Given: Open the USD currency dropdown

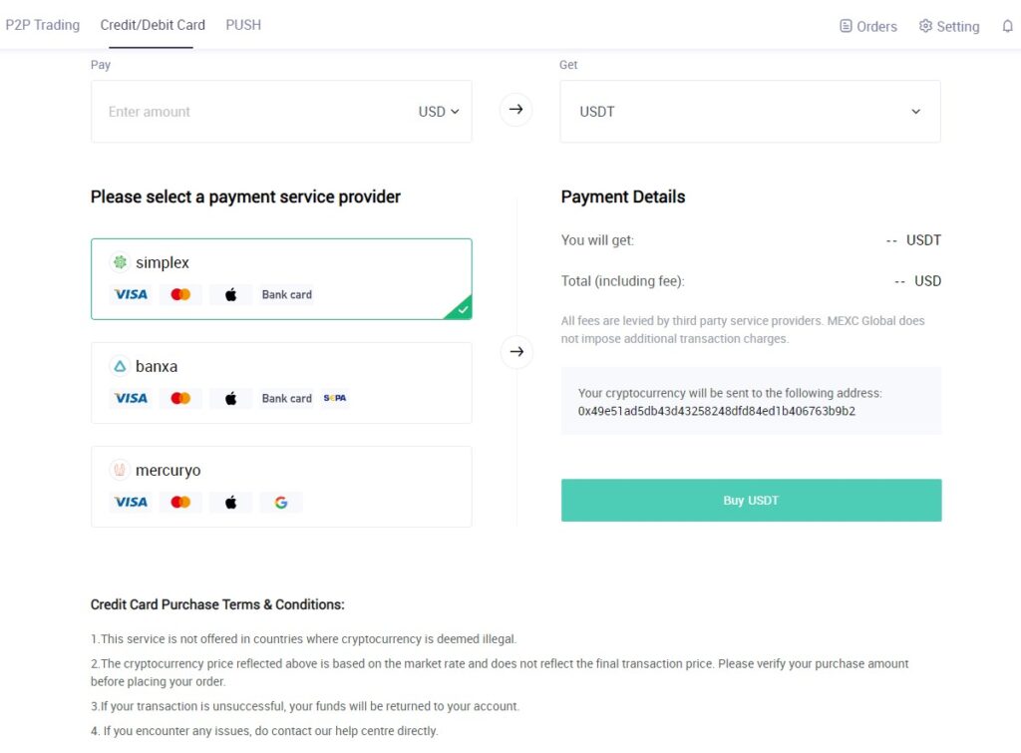Looking at the screenshot, I should coord(439,112).
